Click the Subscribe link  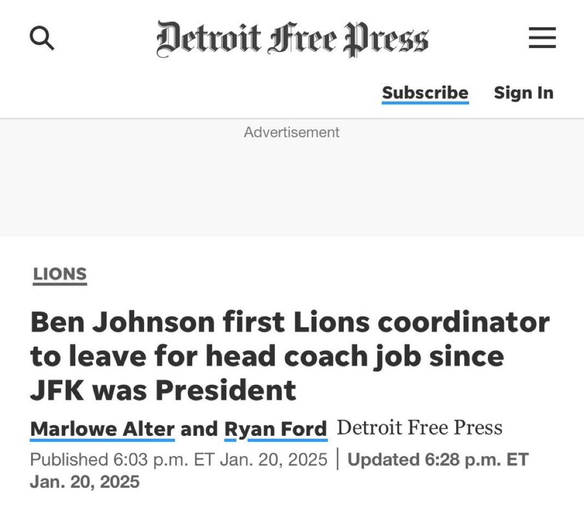click(425, 93)
